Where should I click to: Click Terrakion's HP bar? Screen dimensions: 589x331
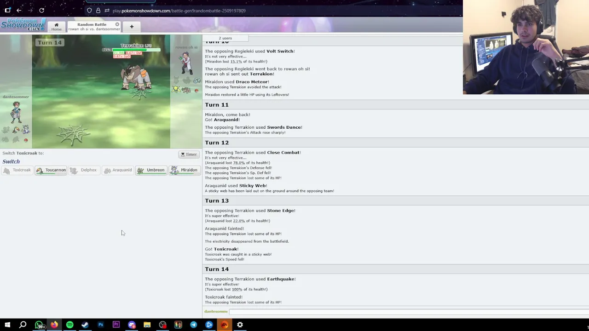coord(137,50)
